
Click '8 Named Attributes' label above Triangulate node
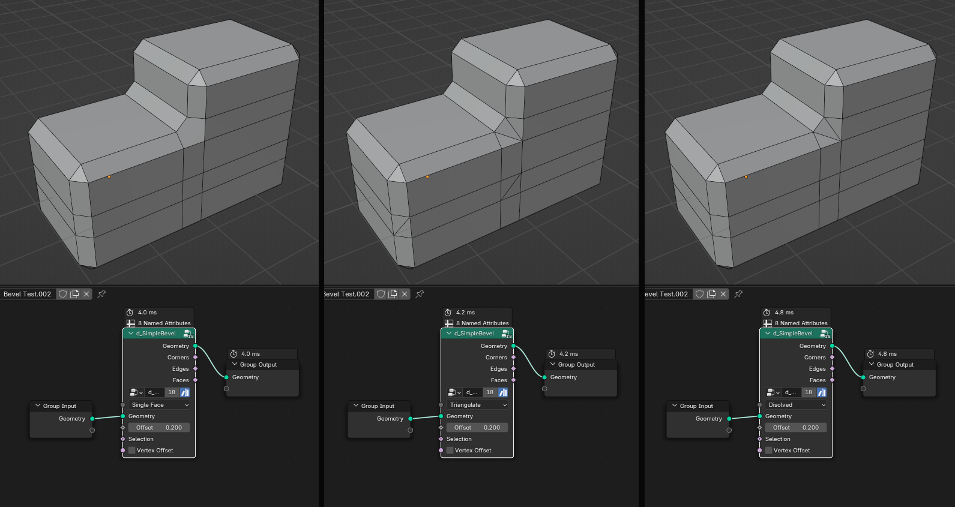pos(482,323)
